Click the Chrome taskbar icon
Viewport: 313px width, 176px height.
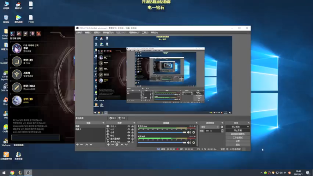pos(12,172)
